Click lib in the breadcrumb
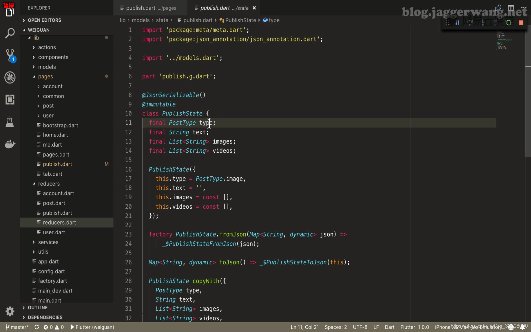The width and height of the screenshot is (531, 332). (123, 20)
